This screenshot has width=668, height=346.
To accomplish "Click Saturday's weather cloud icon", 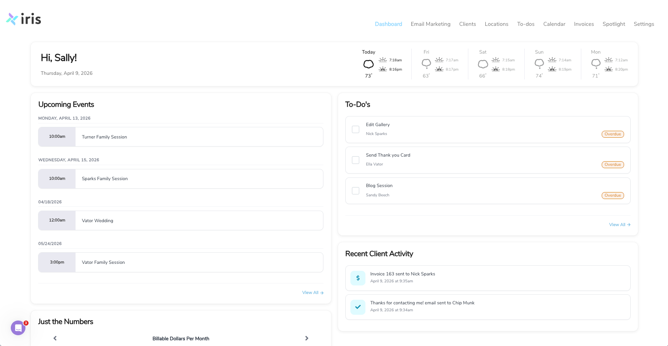I will pos(483,64).
